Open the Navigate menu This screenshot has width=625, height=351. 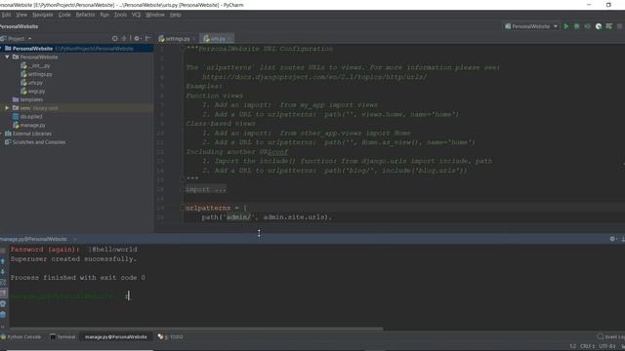click(43, 15)
